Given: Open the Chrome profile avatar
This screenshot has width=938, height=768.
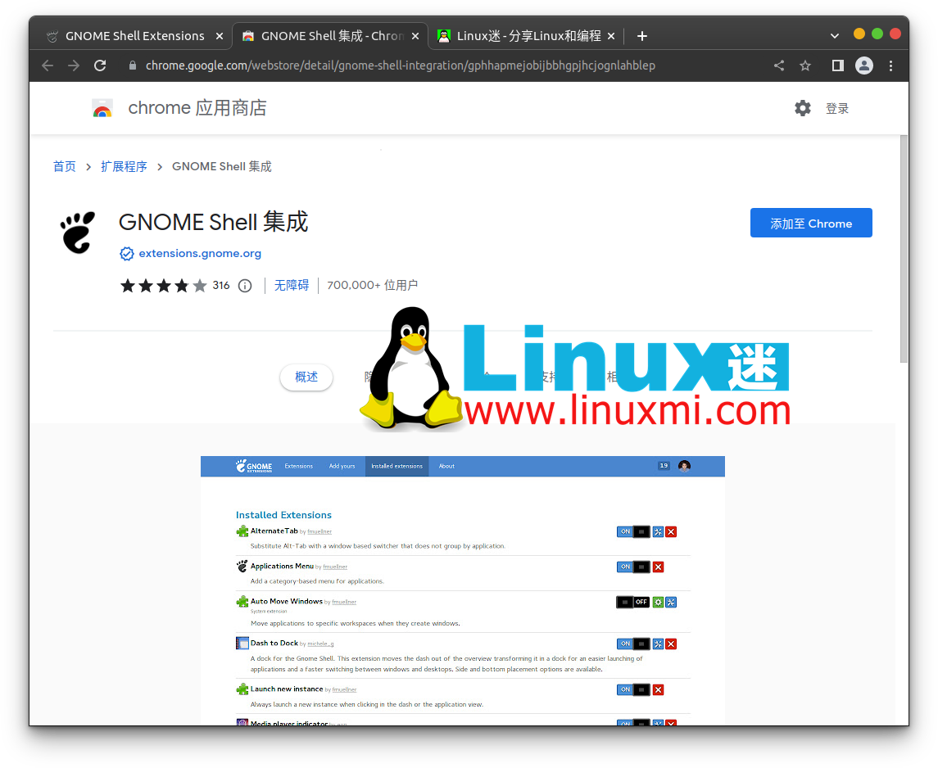Looking at the screenshot, I should coord(863,66).
